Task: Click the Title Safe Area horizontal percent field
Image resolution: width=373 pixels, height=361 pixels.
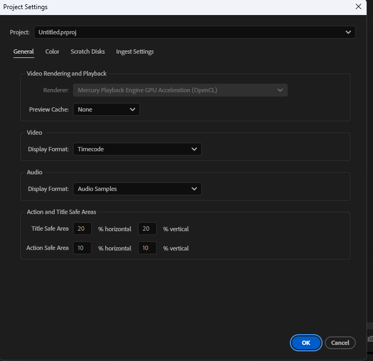Action: [x=82, y=229]
